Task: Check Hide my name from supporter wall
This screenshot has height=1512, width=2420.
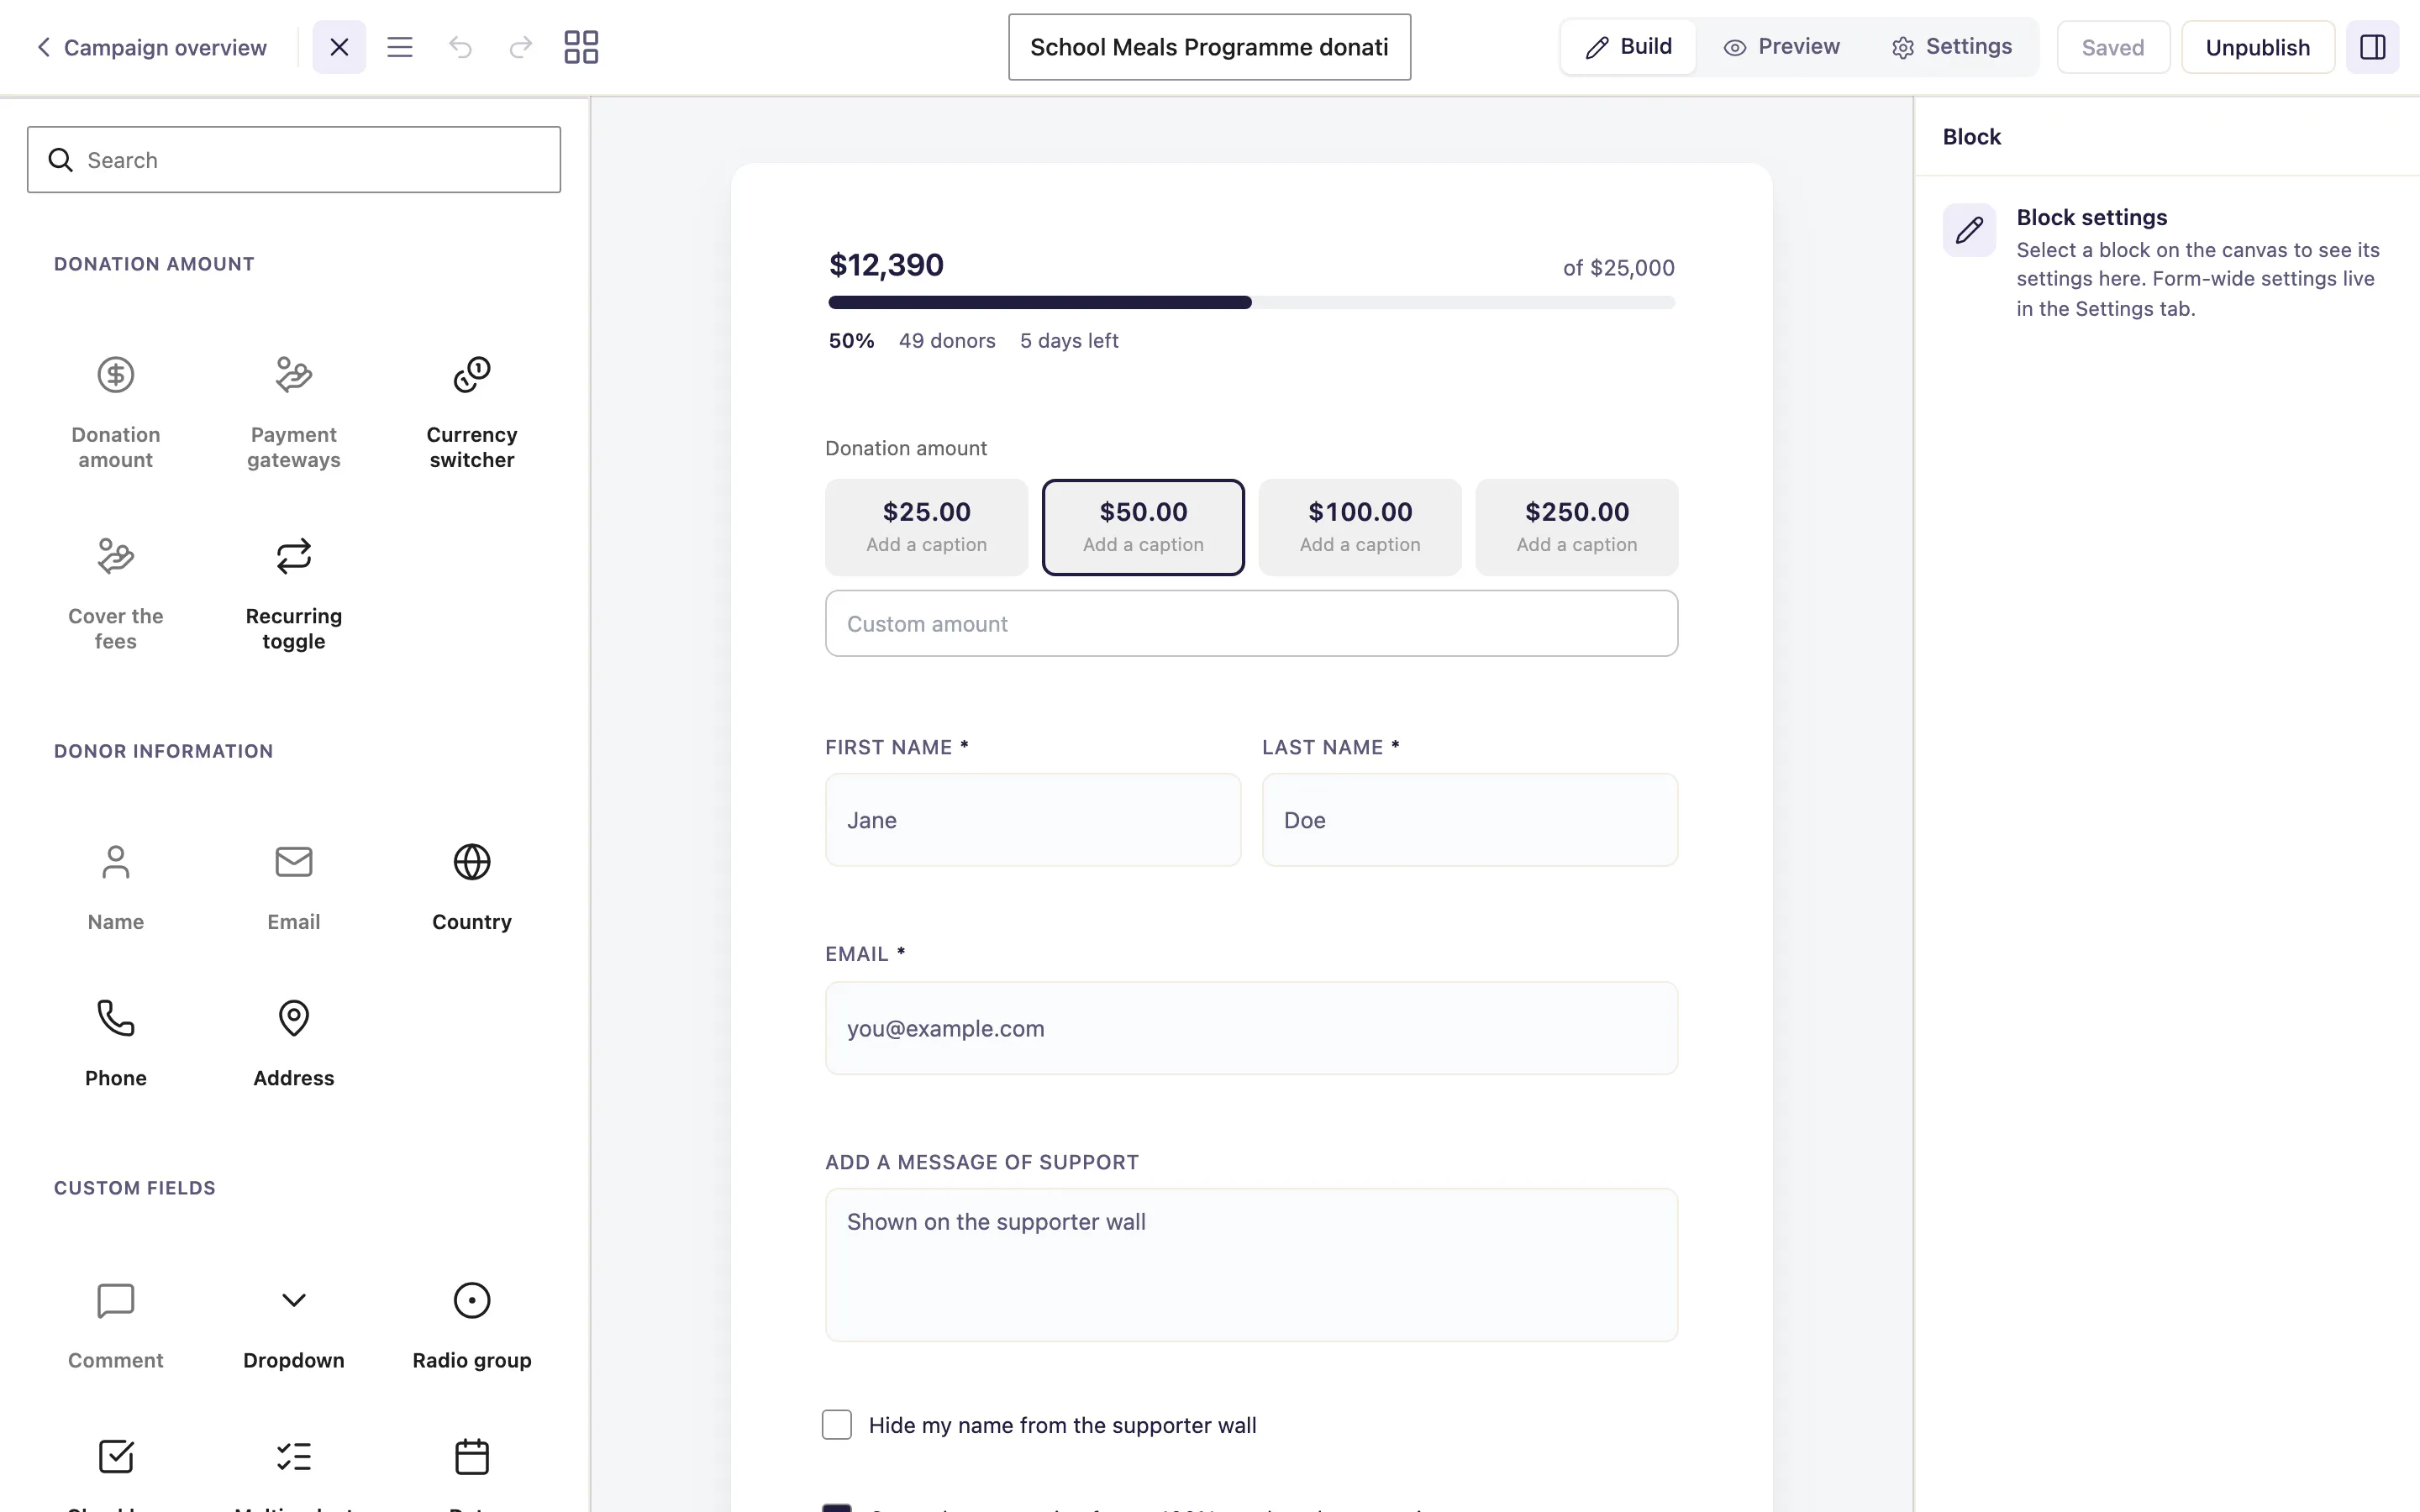Action: (837, 1425)
